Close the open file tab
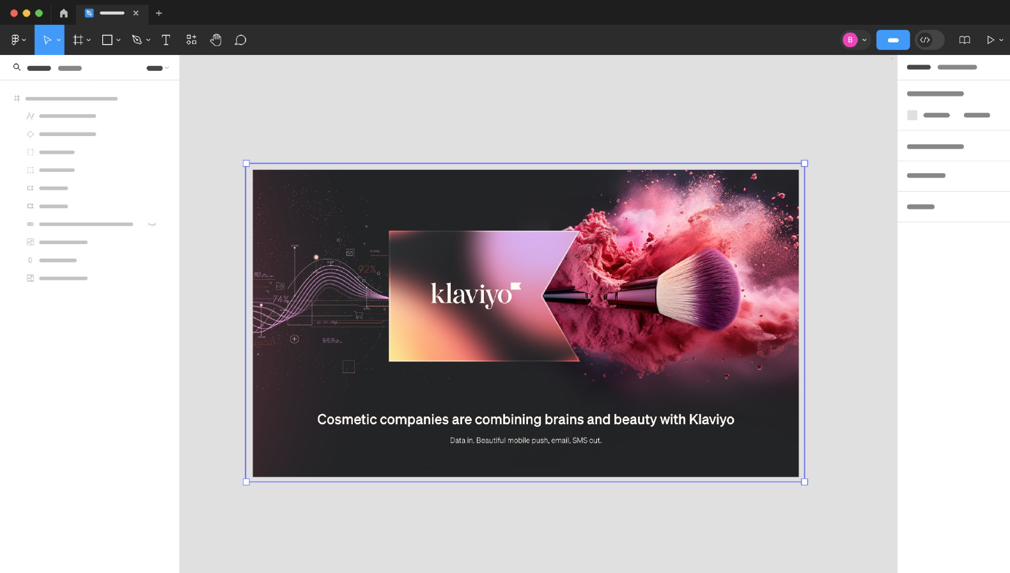The width and height of the screenshot is (1010, 573). pyautogui.click(x=136, y=13)
